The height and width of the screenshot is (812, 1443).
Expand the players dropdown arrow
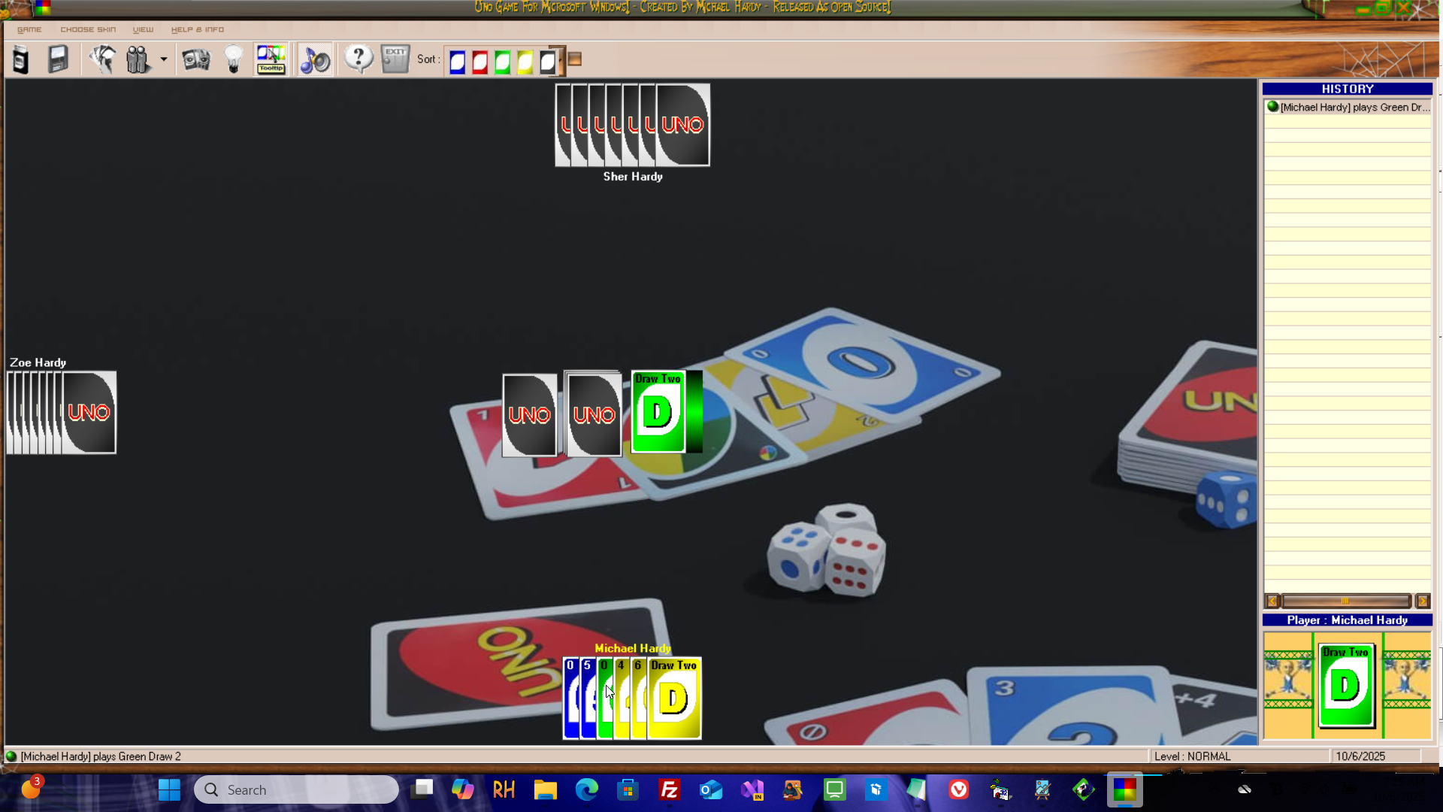pyautogui.click(x=163, y=59)
